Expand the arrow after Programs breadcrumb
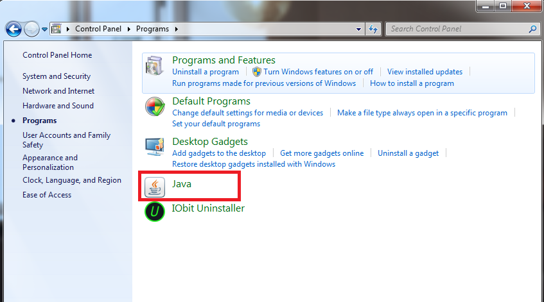The image size is (544, 302). (176, 29)
